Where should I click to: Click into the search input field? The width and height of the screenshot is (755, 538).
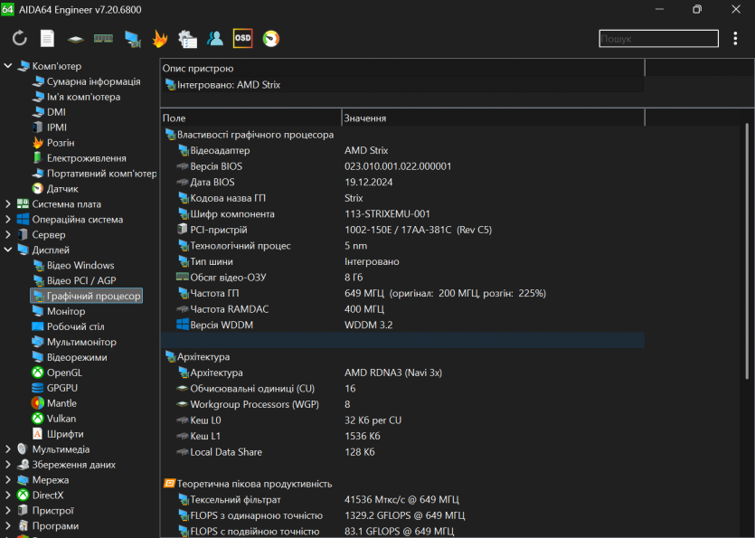[x=656, y=39]
